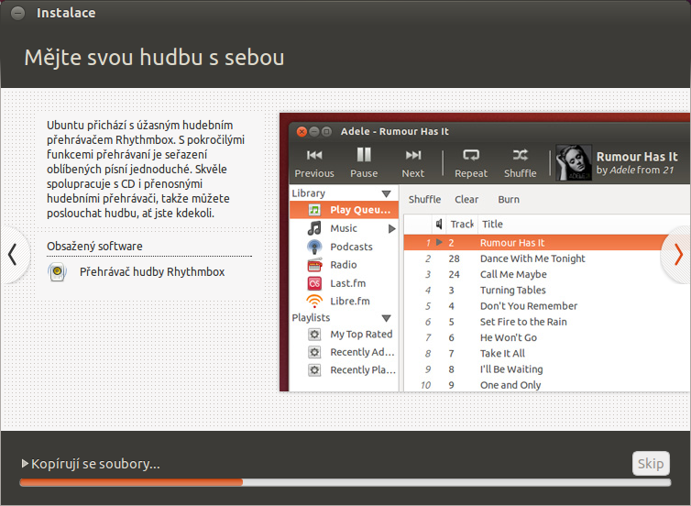Select the track I'll Be Waiting
Image resolution: width=691 pixels, height=506 pixels.
click(x=511, y=369)
